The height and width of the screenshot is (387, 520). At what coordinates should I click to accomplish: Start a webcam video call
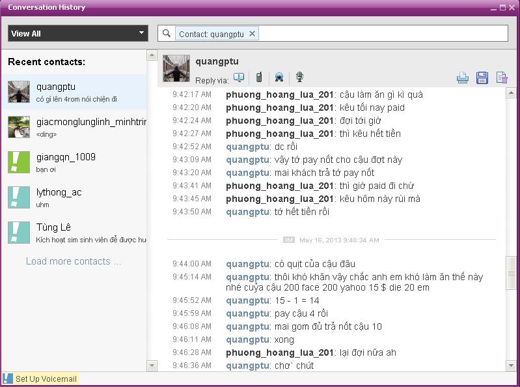click(x=279, y=78)
